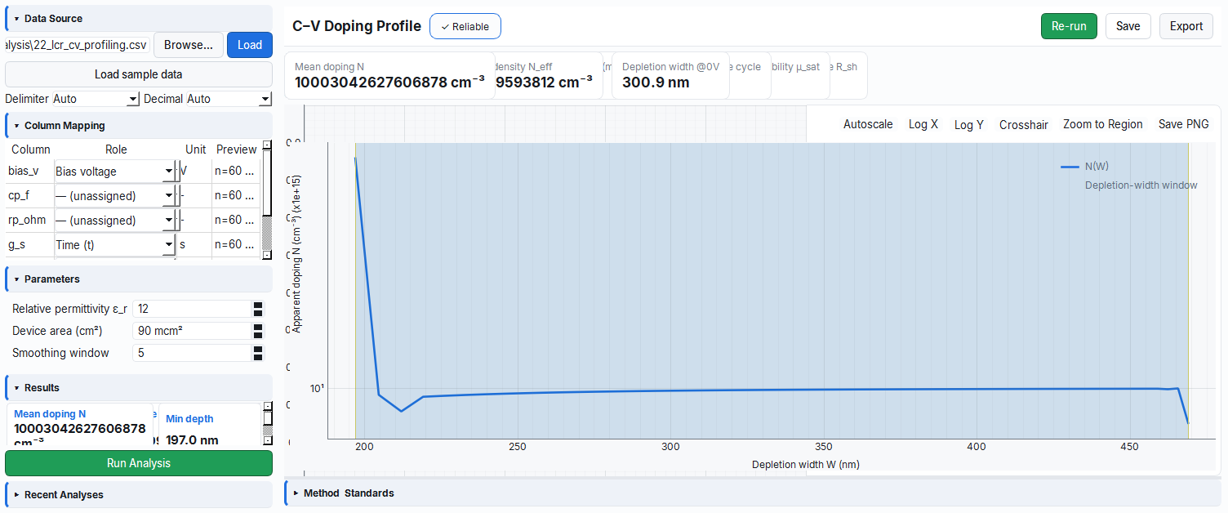
Task: Click the Reliable status badge
Action: pyautogui.click(x=465, y=26)
